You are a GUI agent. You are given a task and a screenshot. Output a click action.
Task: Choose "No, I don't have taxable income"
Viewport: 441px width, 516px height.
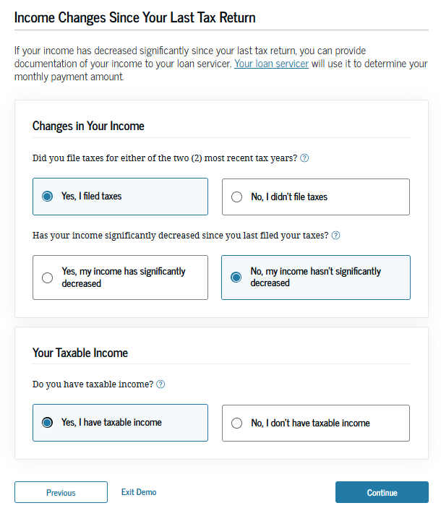(x=316, y=423)
